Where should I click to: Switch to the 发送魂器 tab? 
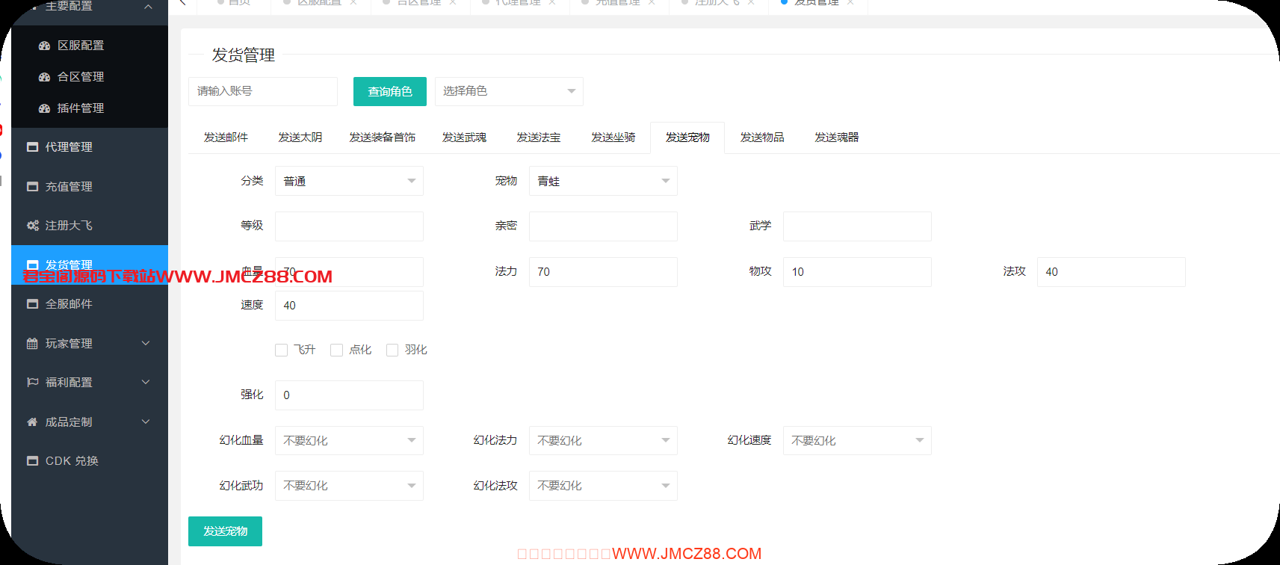click(x=837, y=138)
